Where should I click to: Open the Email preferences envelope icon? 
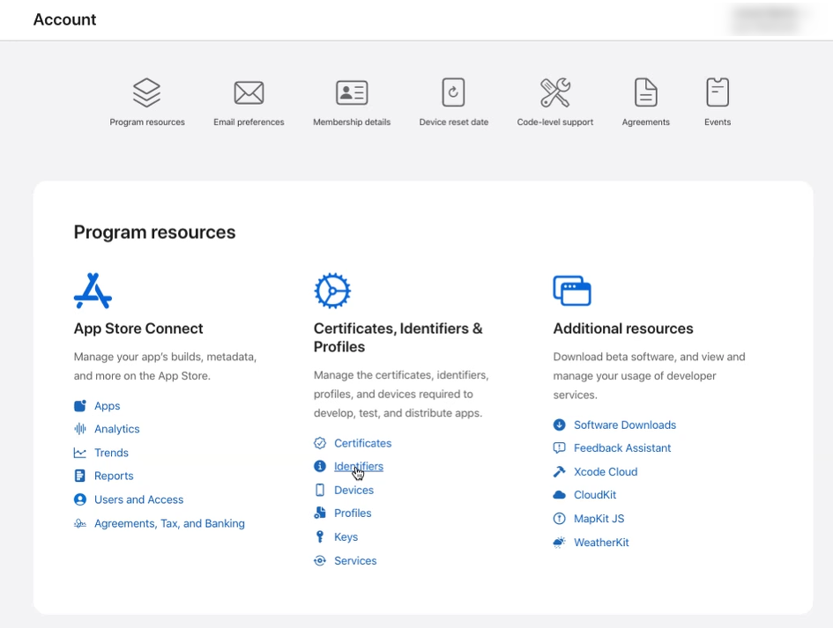pos(249,92)
